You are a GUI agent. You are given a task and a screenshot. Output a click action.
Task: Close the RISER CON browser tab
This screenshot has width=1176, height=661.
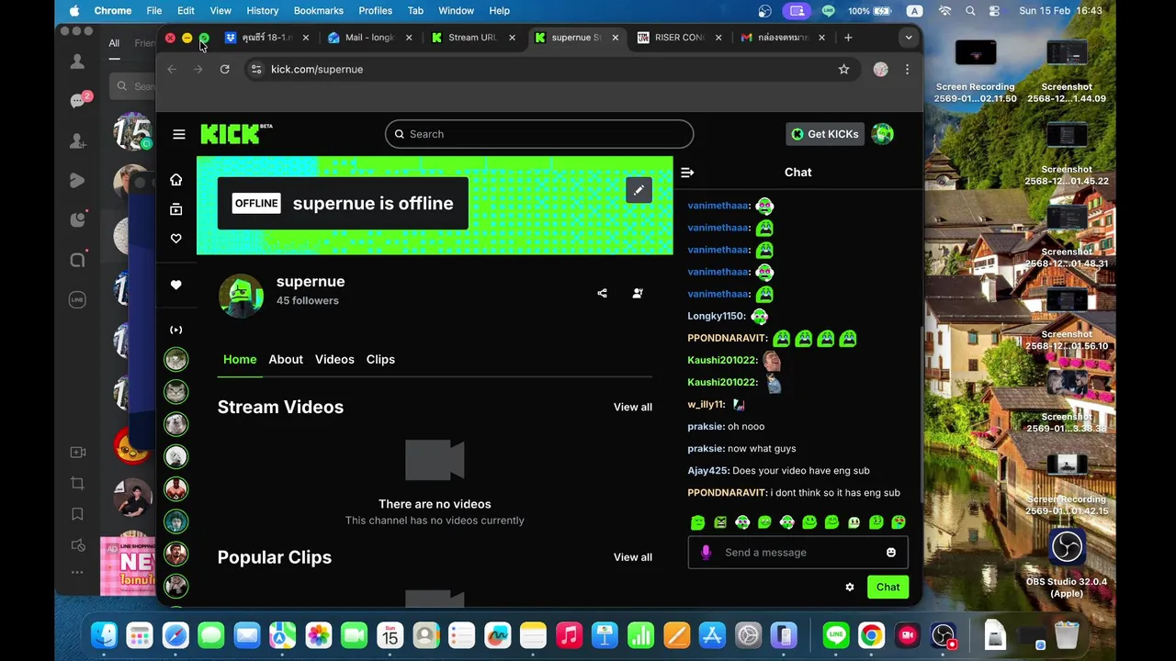coord(718,38)
